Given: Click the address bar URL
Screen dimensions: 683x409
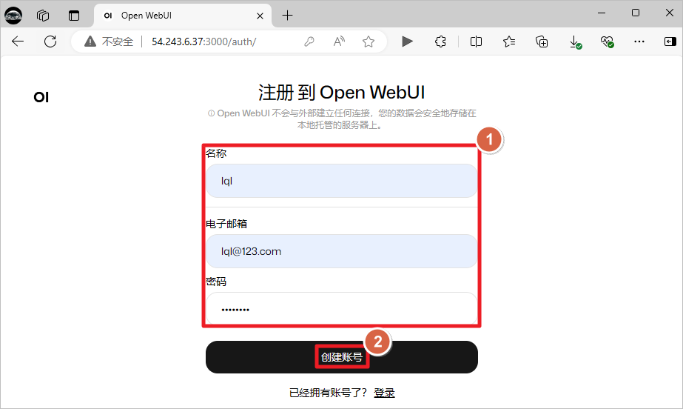Looking at the screenshot, I should [x=203, y=41].
